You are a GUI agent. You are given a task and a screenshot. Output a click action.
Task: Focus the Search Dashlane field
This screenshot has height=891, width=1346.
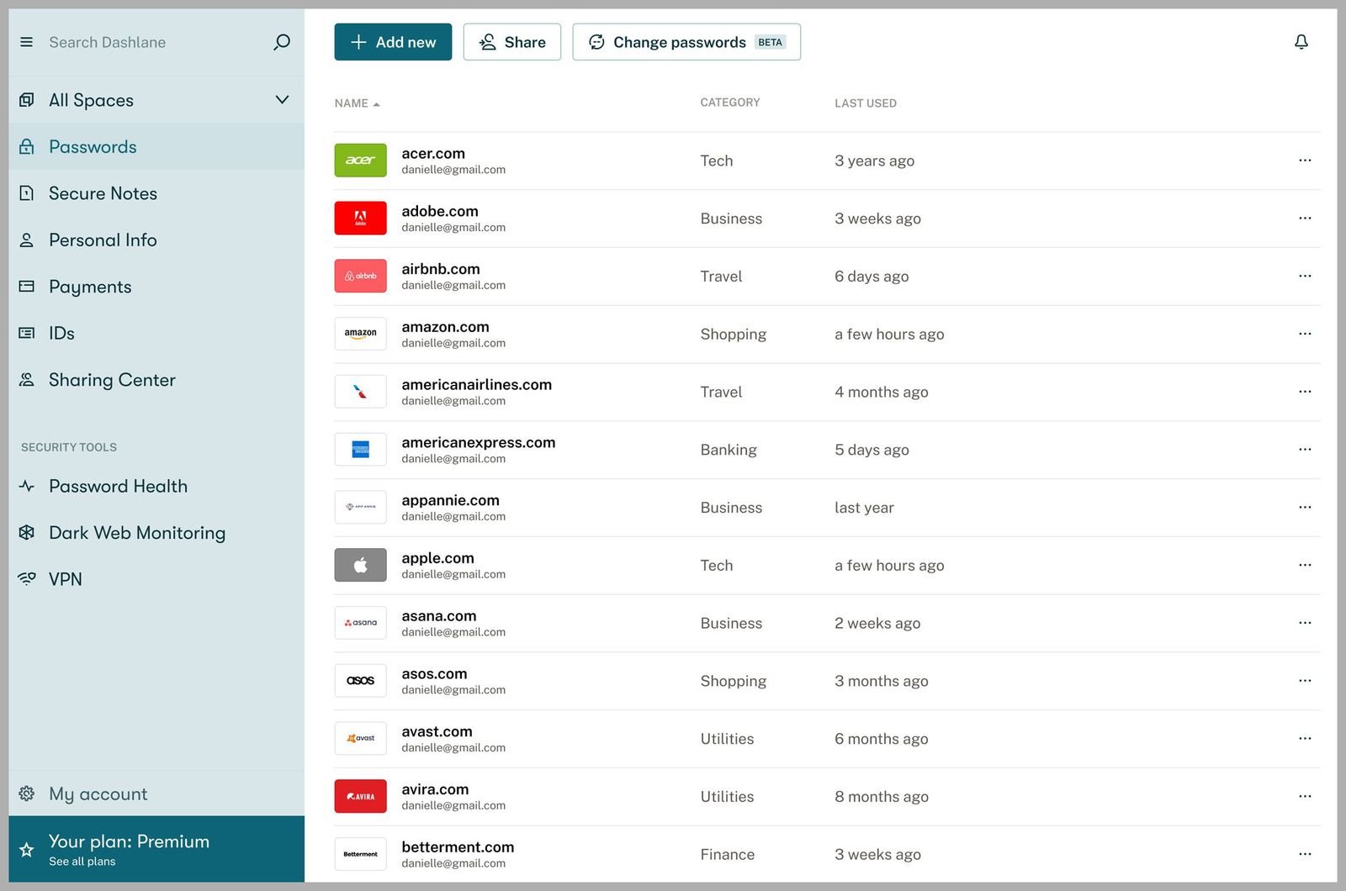click(151, 42)
